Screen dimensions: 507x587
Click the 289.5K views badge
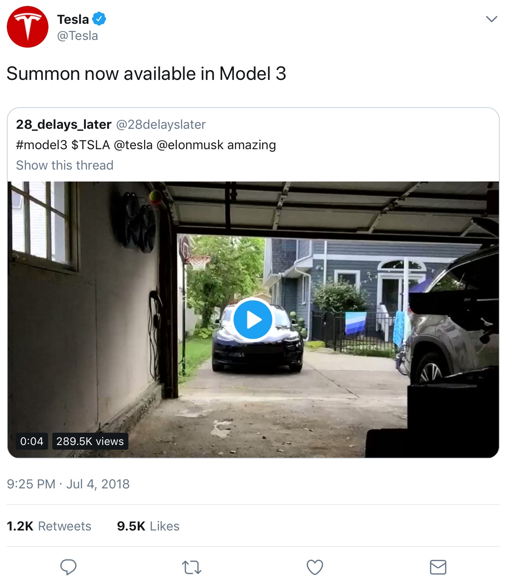pyautogui.click(x=90, y=441)
